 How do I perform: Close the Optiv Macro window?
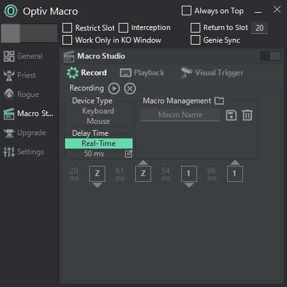tap(277, 10)
